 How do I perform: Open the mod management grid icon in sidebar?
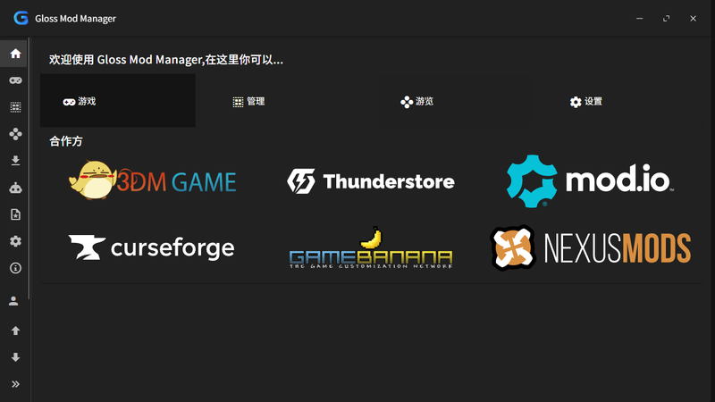[x=15, y=107]
